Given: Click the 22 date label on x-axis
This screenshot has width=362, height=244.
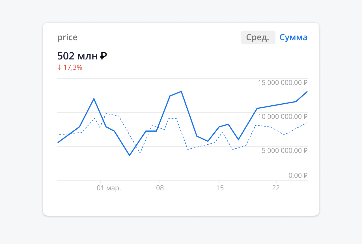Looking at the screenshot, I should (276, 188).
